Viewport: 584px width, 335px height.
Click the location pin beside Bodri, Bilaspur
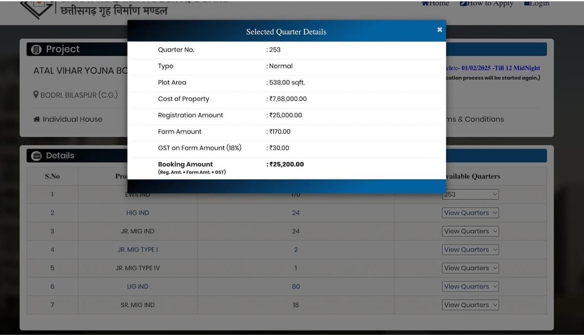tap(36, 95)
